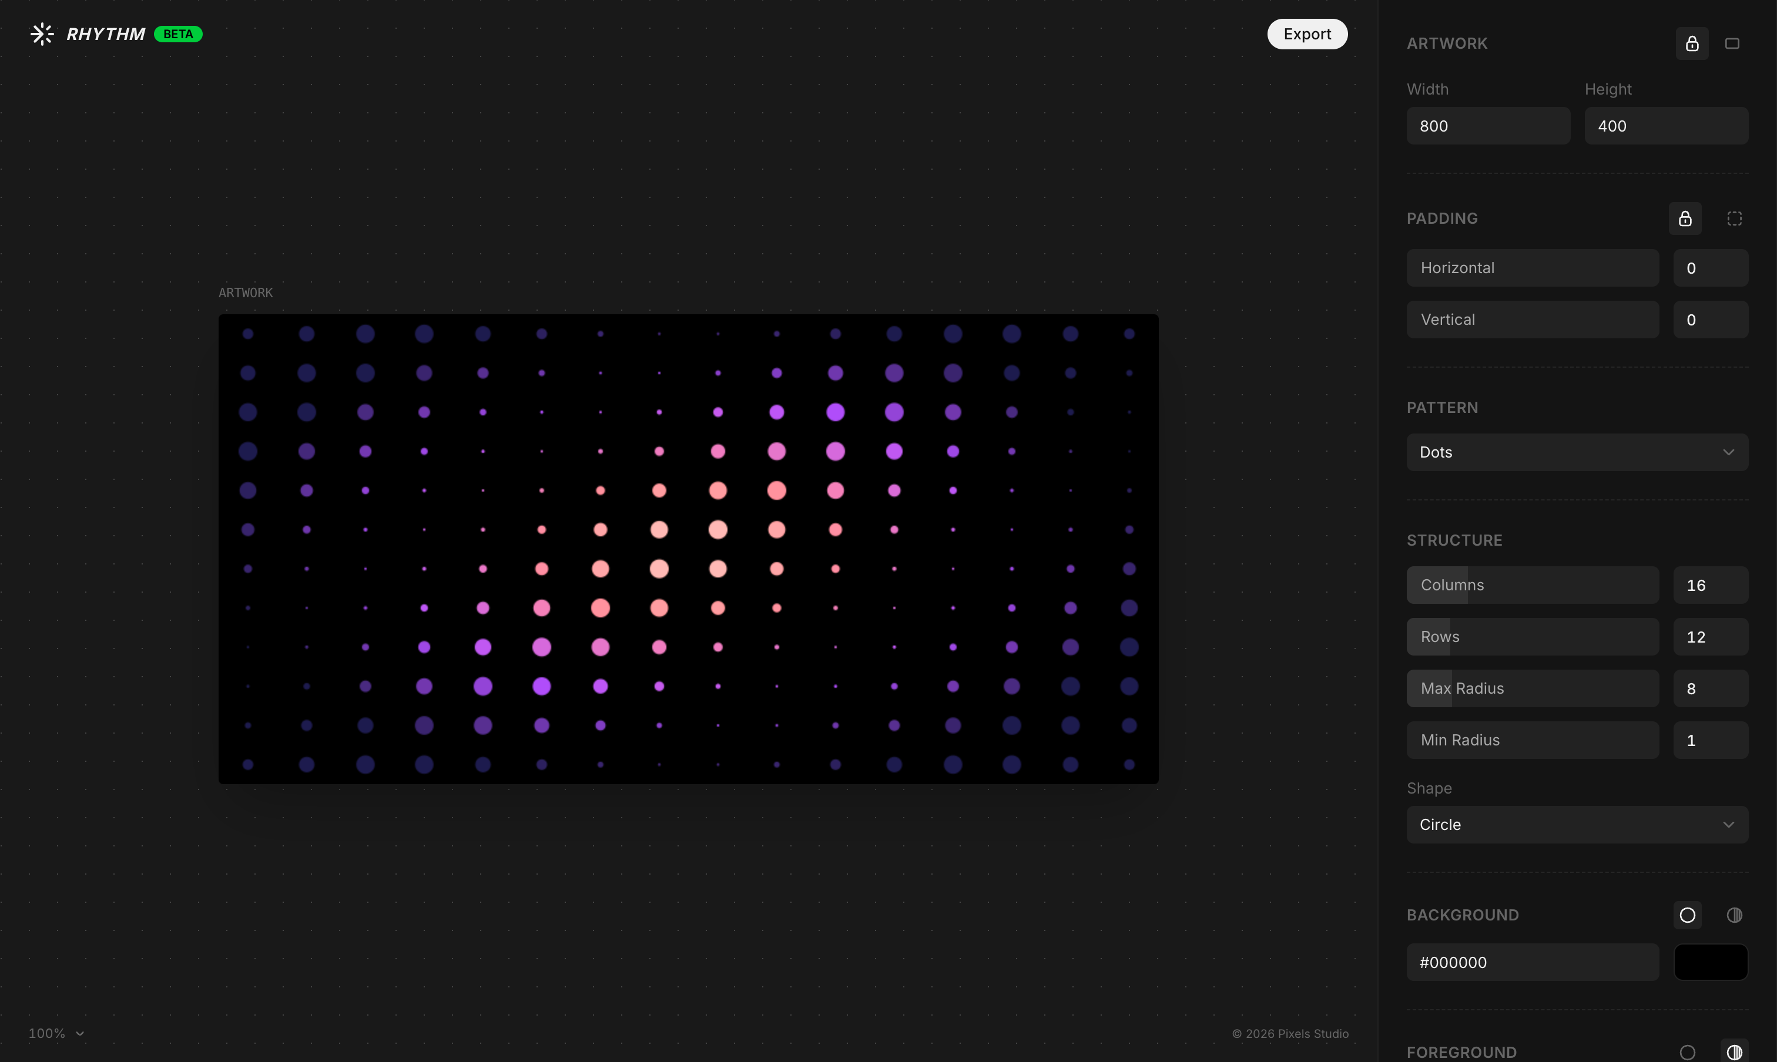Click the Pixels Studio copyright link

coord(1290,1033)
